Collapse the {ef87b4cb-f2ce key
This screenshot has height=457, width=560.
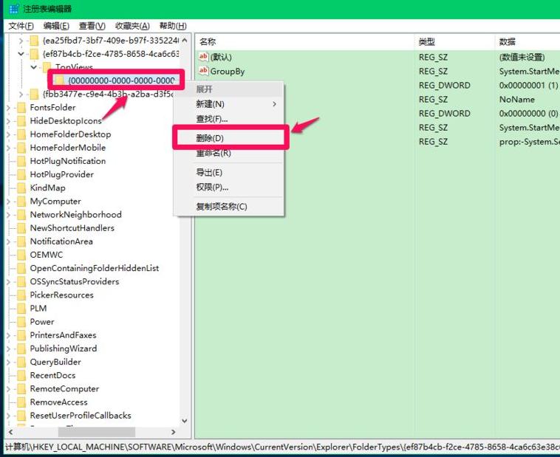click(x=21, y=55)
